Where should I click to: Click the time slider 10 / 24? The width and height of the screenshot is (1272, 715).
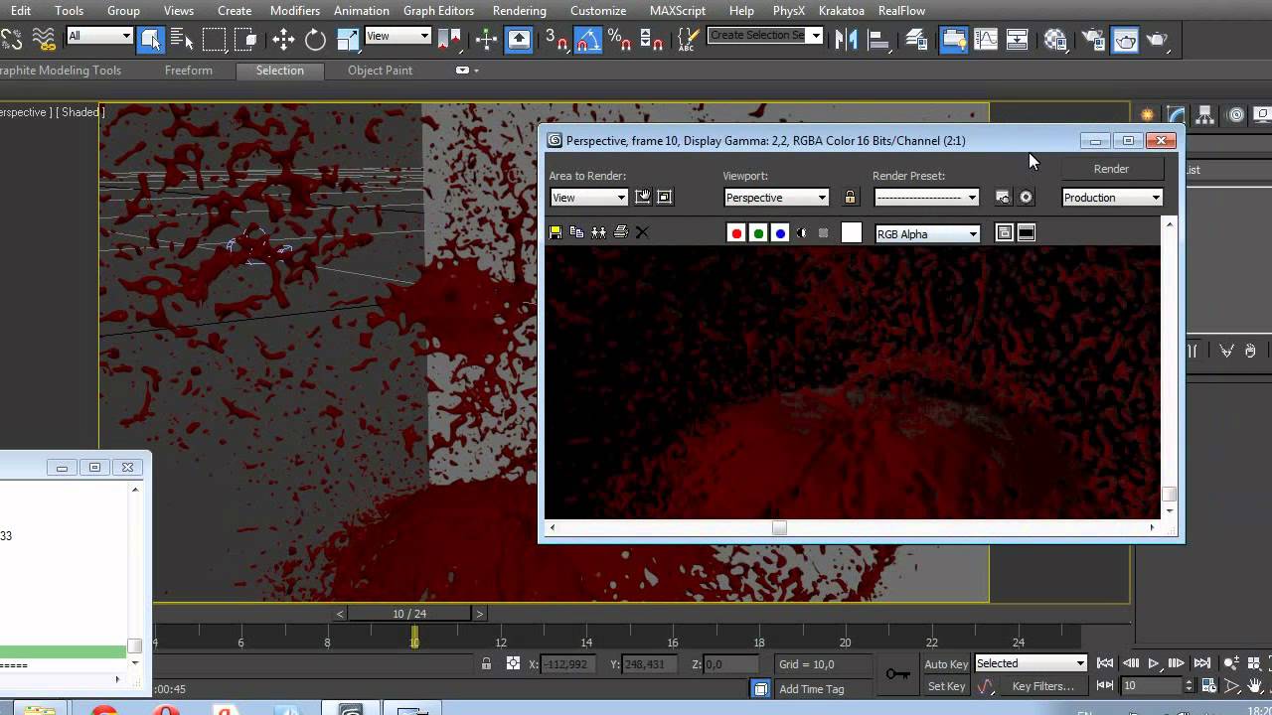[x=409, y=614]
